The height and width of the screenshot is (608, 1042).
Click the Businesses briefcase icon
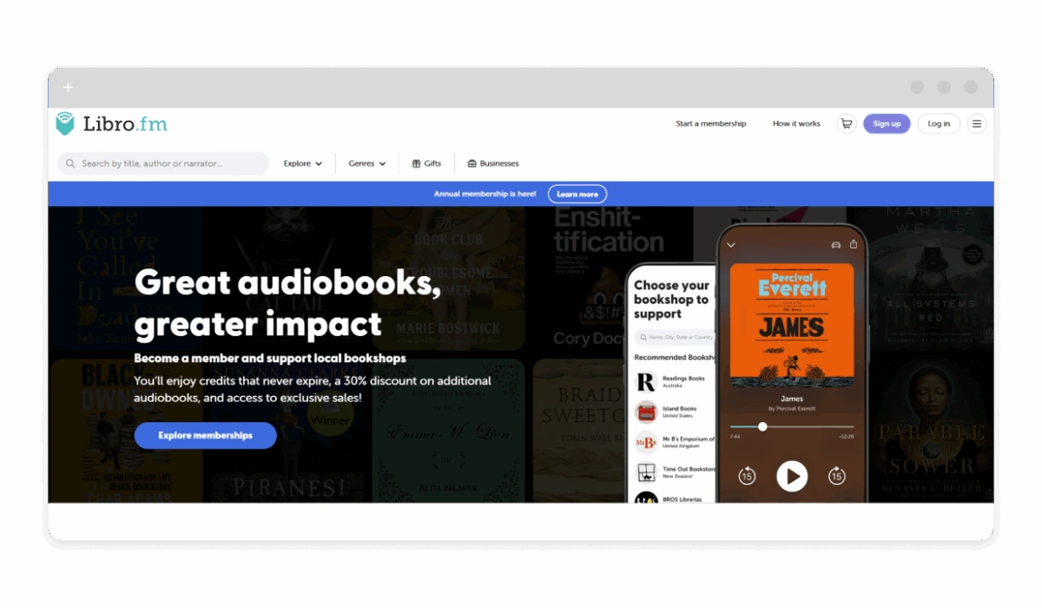click(x=472, y=163)
